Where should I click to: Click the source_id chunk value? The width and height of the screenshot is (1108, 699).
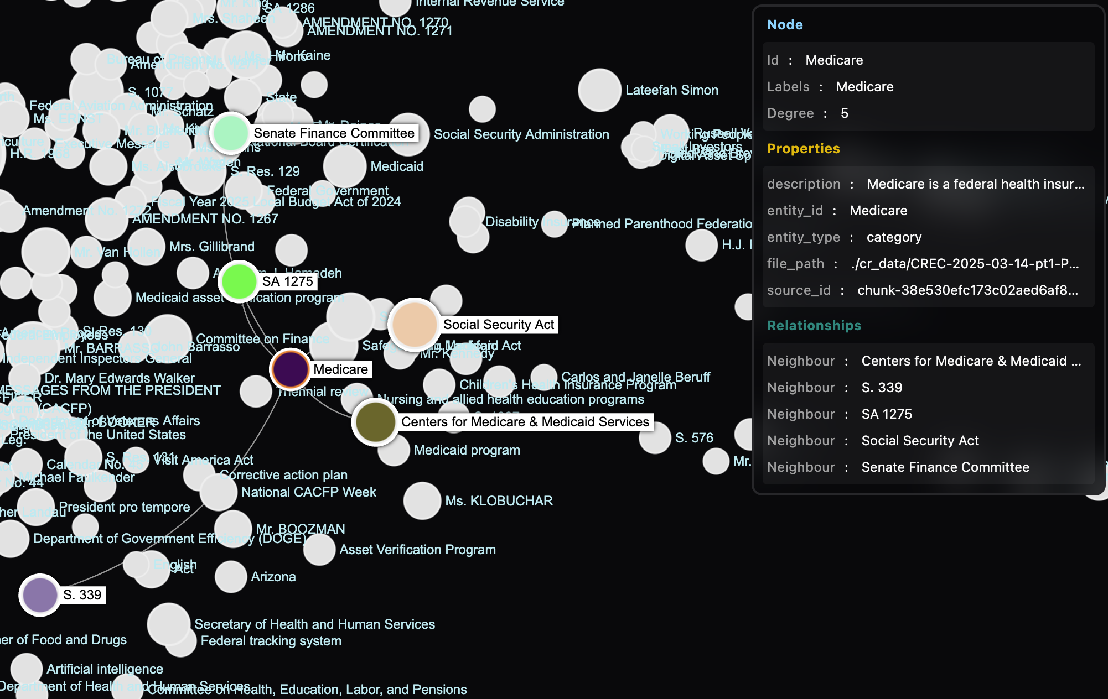click(x=967, y=290)
